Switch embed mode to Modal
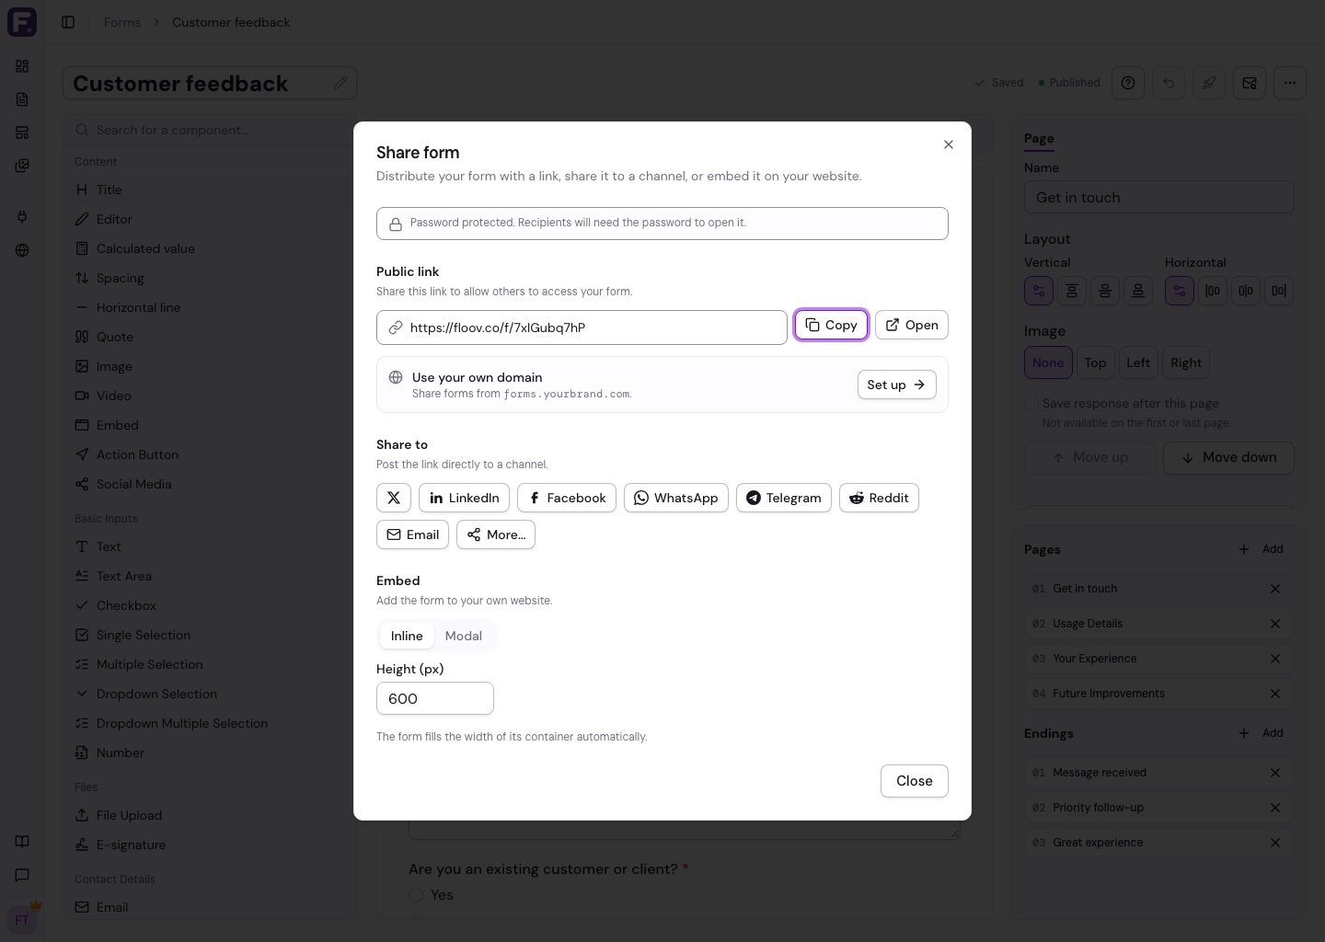This screenshot has height=942, width=1325. (x=464, y=636)
